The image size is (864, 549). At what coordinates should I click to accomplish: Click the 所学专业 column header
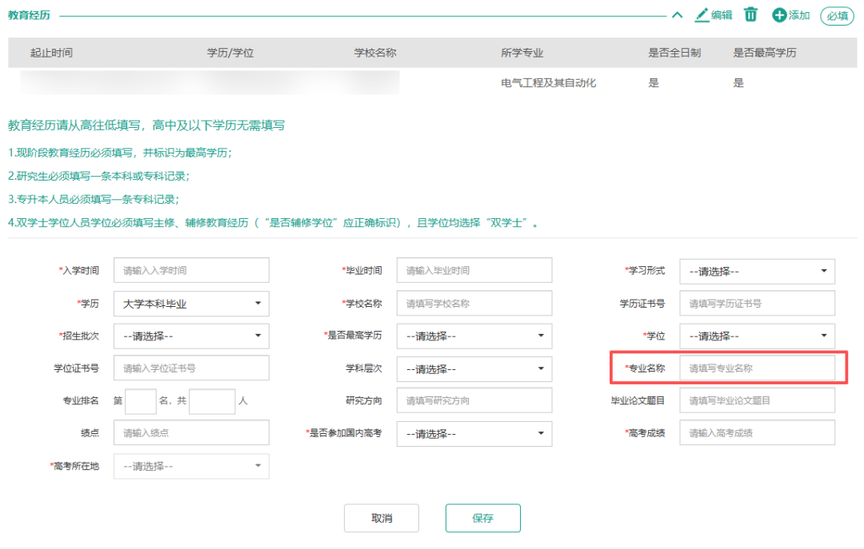[522, 53]
